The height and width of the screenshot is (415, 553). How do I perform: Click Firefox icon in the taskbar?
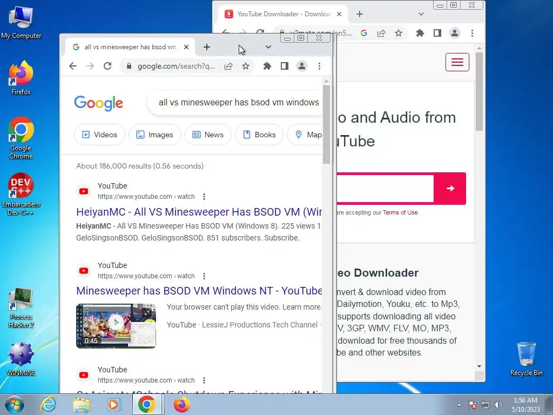coord(181,404)
